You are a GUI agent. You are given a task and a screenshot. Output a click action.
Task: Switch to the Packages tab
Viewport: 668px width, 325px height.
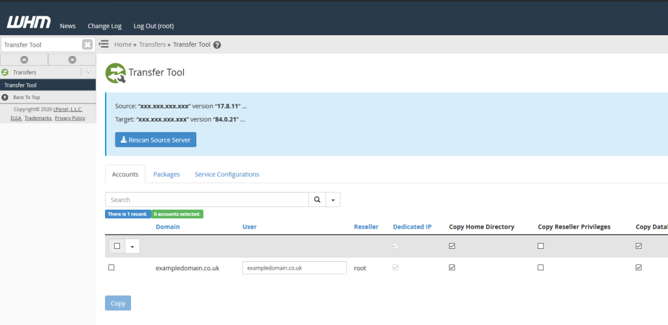coord(166,175)
